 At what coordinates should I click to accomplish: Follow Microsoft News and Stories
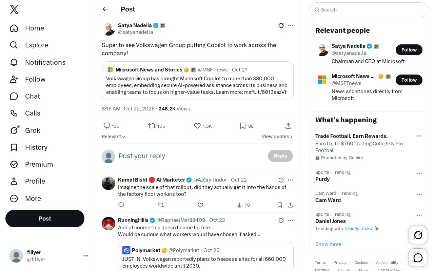coord(409,80)
